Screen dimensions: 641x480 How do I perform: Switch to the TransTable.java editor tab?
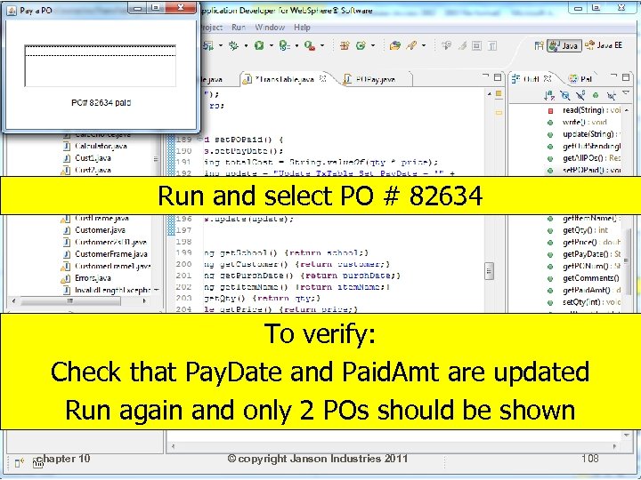pyautogui.click(x=284, y=79)
